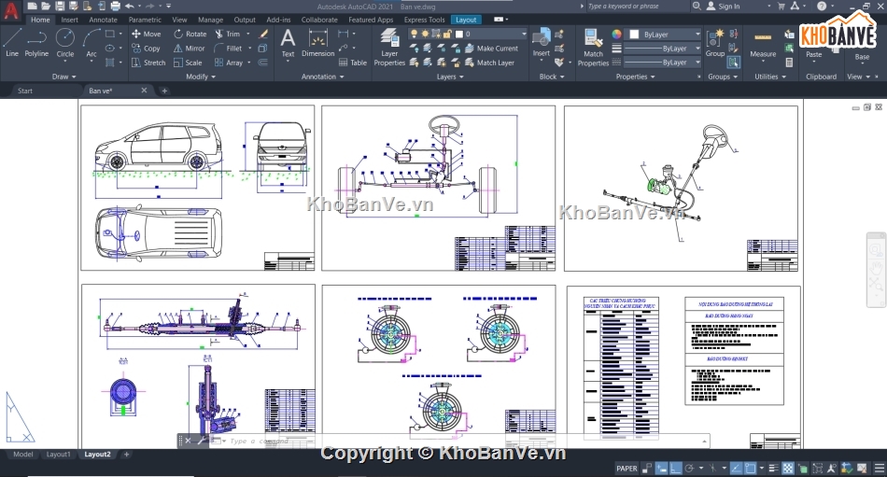The height and width of the screenshot is (477, 887).
Task: Select the Arc tool
Action: coord(92,42)
